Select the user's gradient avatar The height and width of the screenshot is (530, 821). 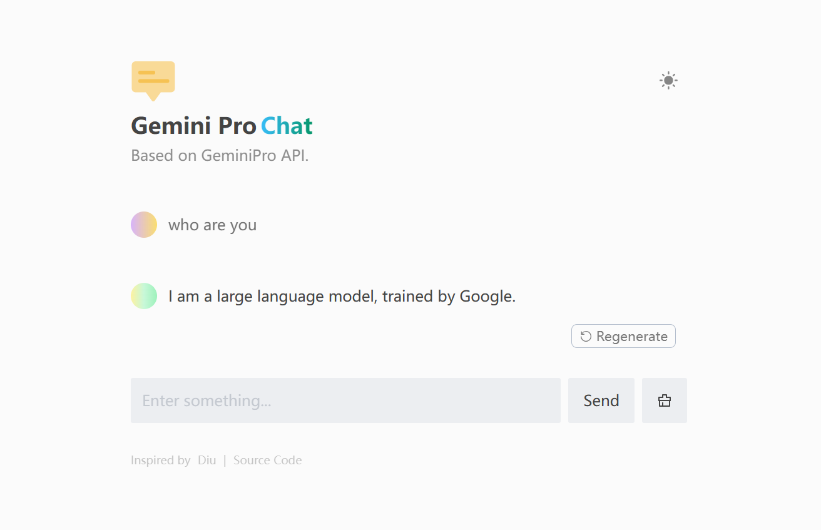144,224
